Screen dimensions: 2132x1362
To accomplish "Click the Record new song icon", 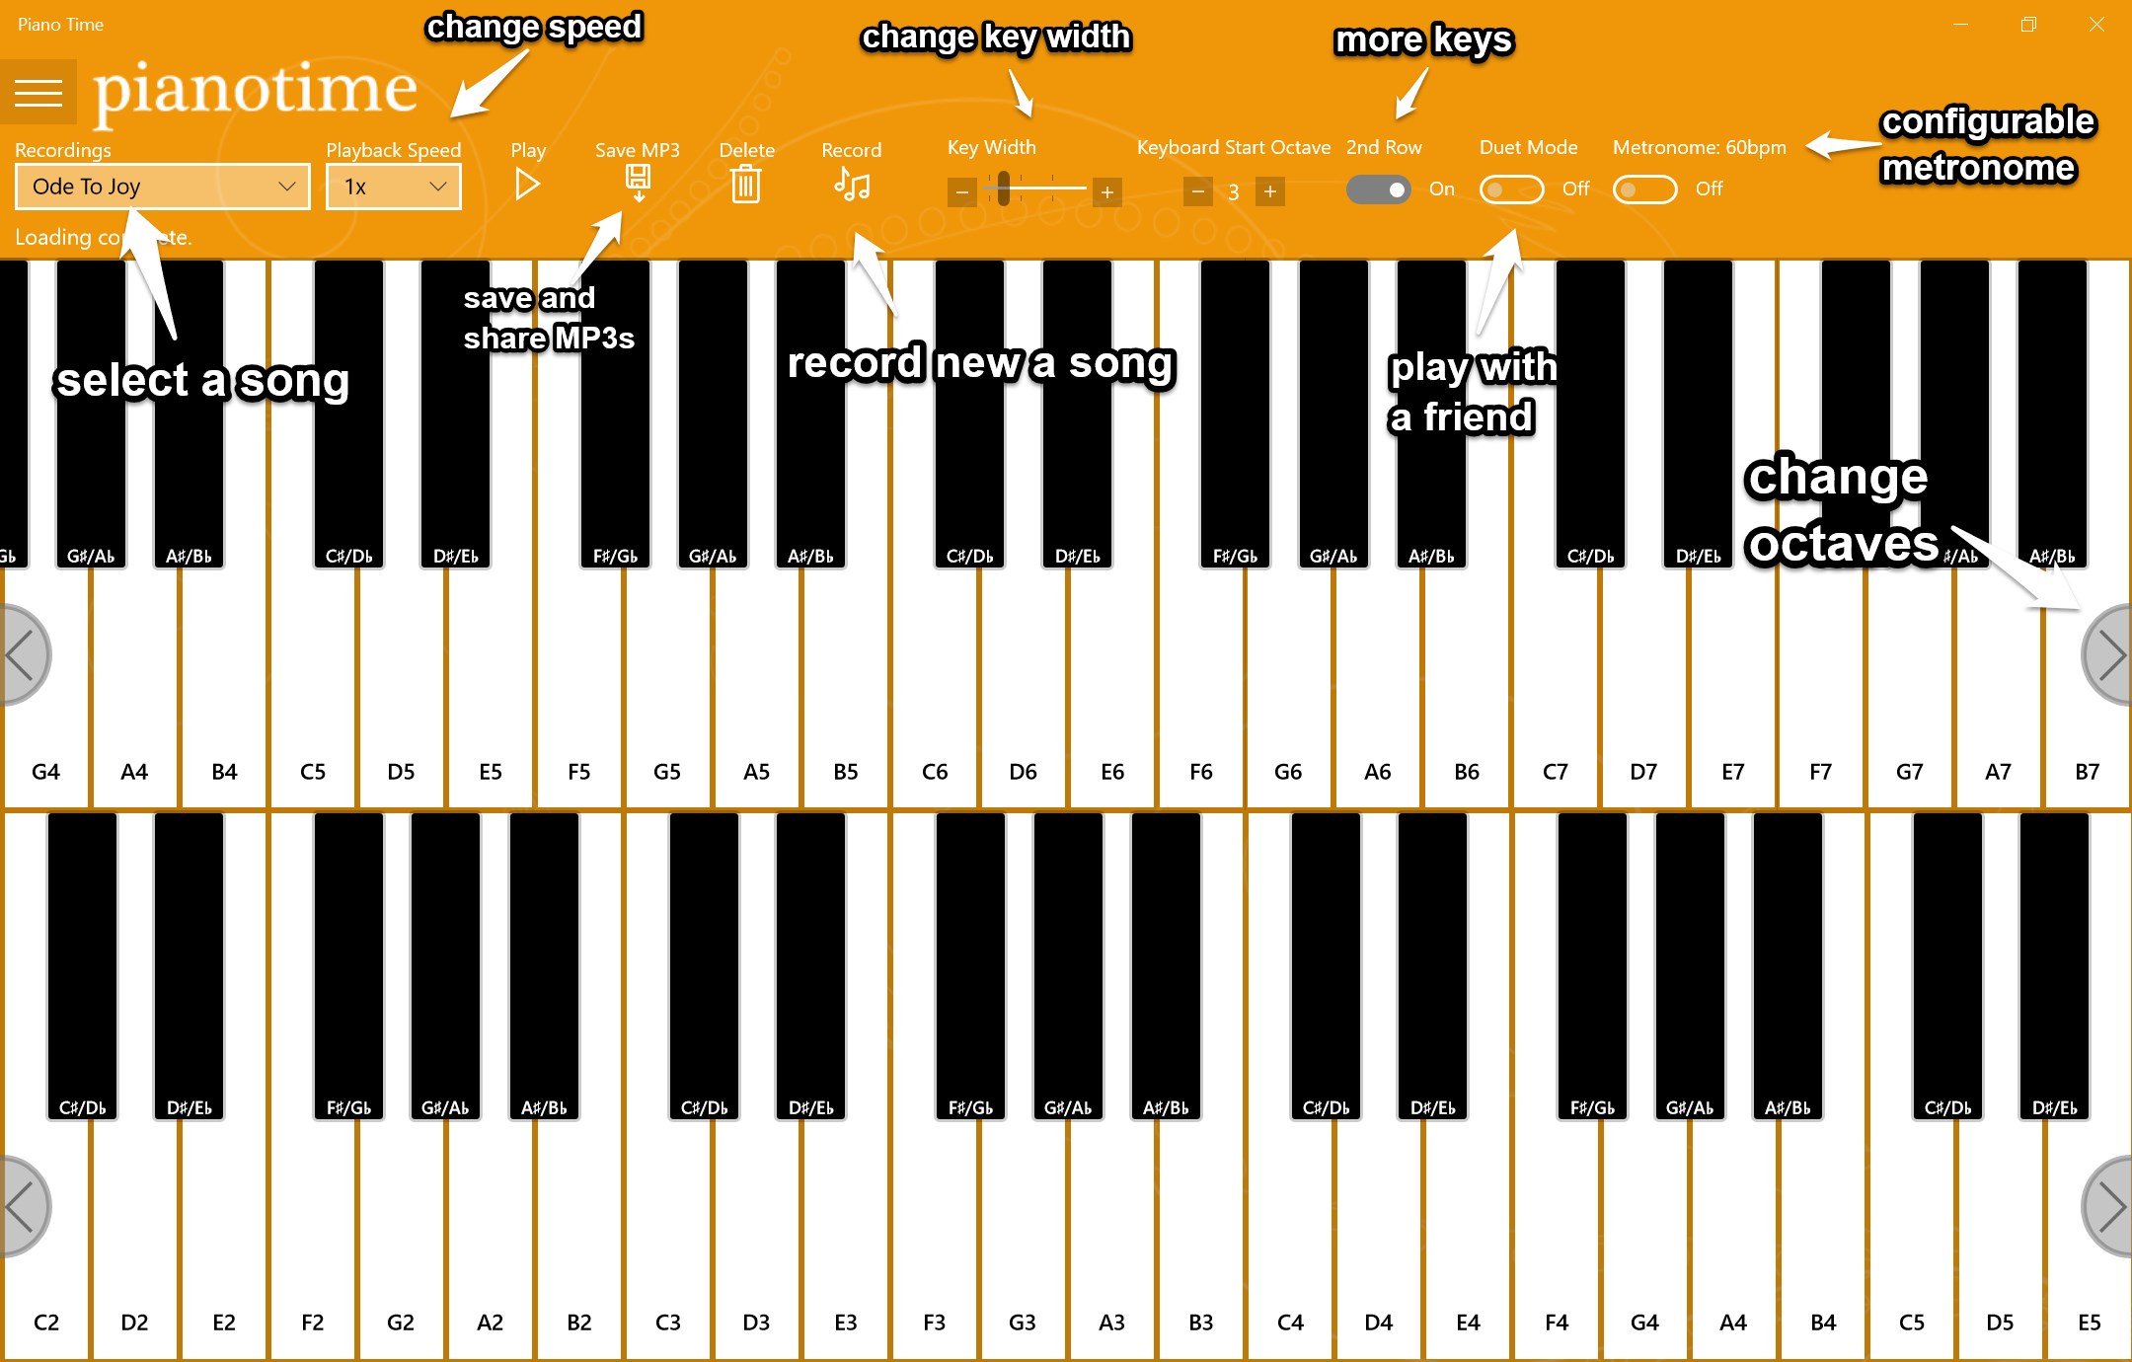I will (x=850, y=189).
